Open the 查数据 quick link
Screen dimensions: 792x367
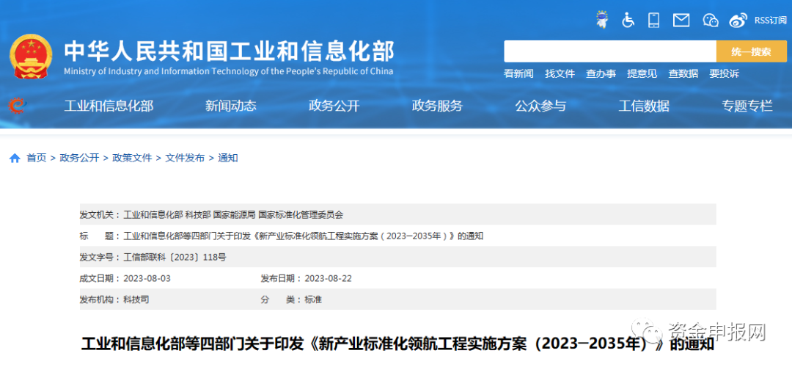[x=683, y=74]
